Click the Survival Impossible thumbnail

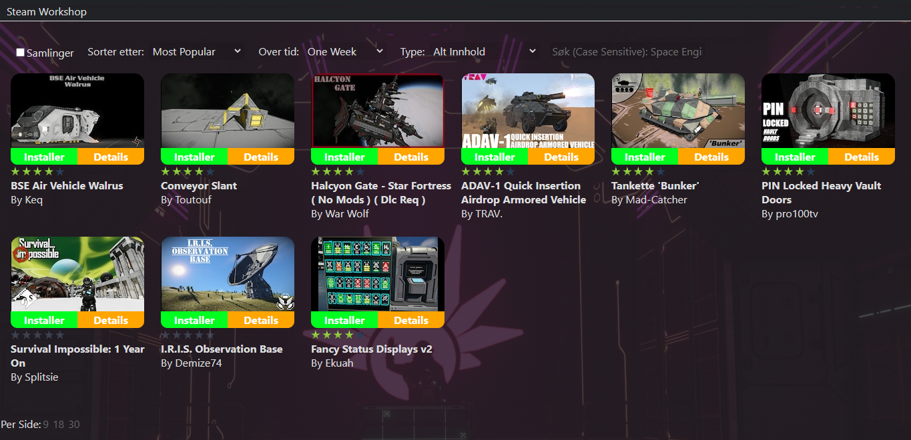pos(77,274)
